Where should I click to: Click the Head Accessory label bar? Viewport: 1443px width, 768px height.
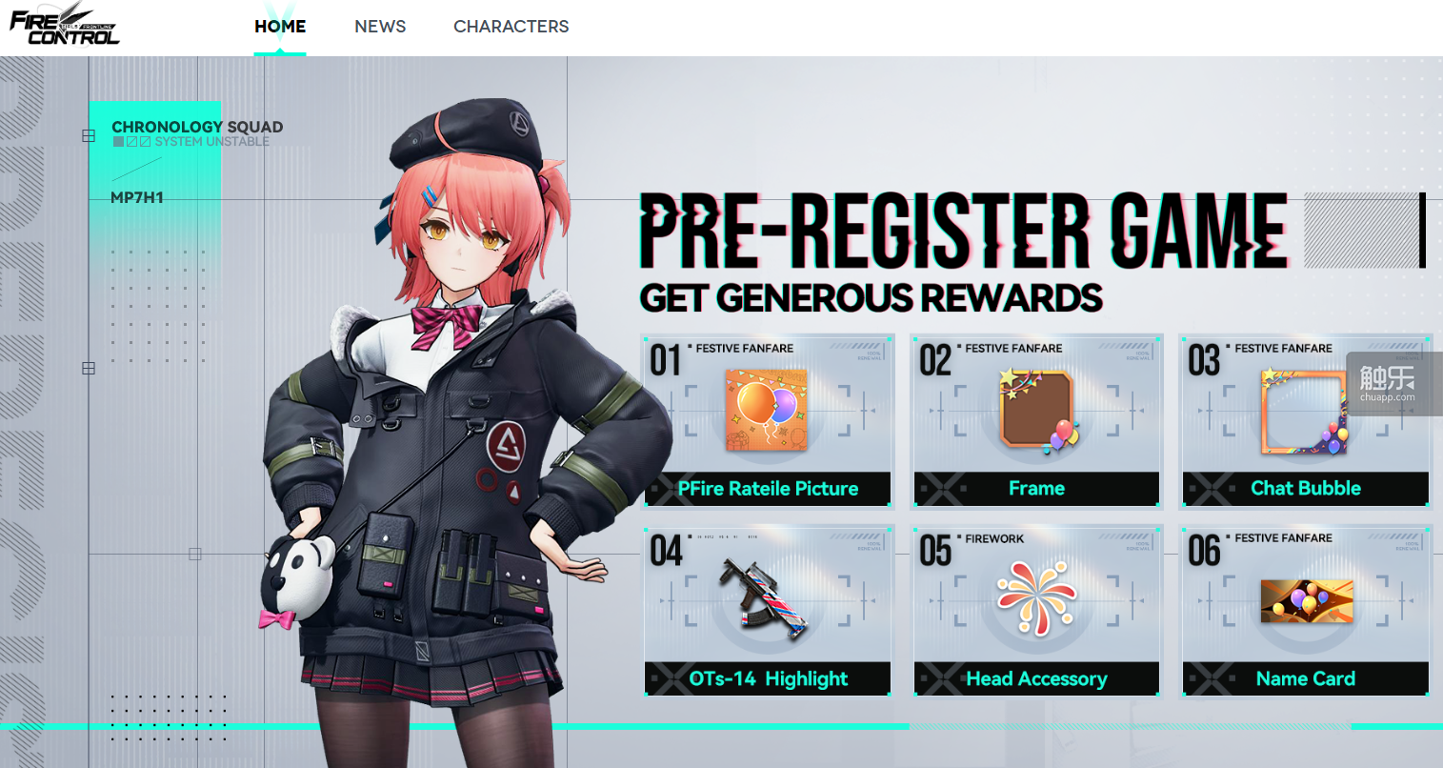(x=1036, y=678)
